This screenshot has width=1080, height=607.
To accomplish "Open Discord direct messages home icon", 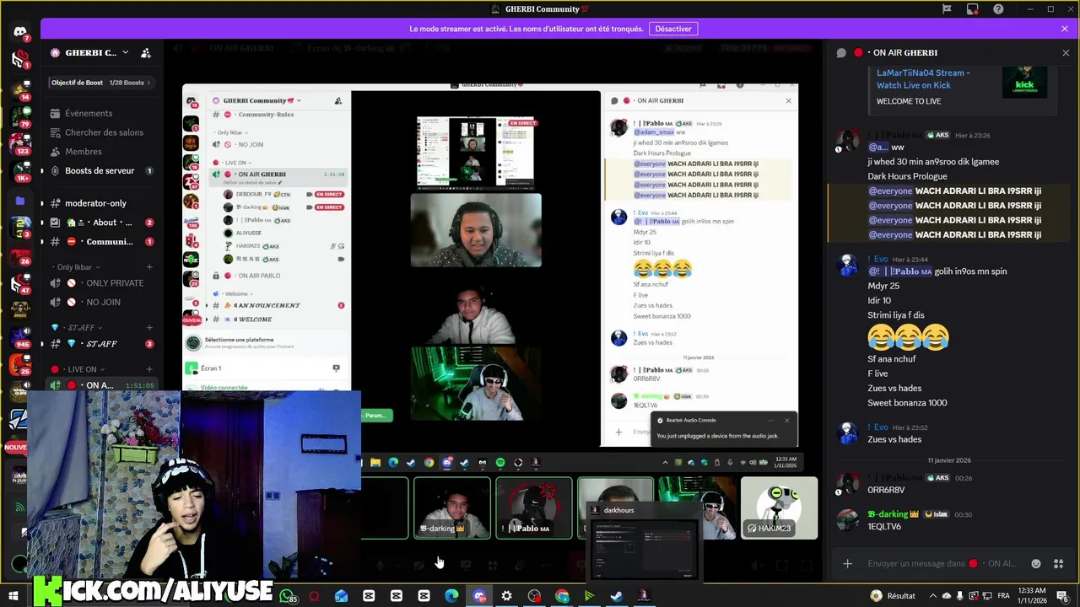I will pyautogui.click(x=20, y=32).
